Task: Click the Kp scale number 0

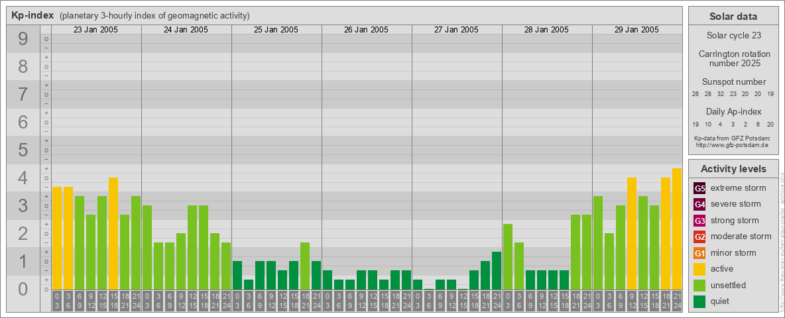Action: point(23,289)
